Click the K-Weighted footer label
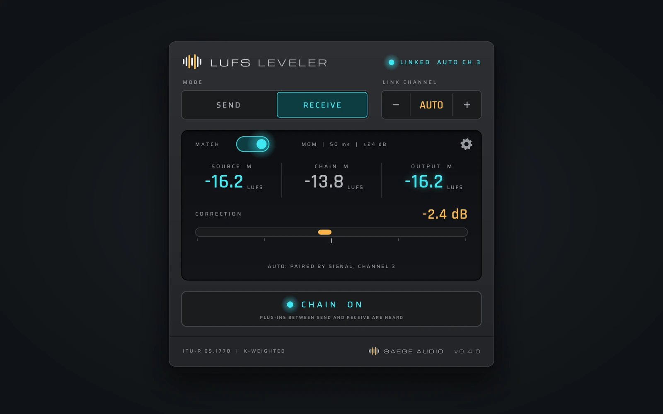 click(264, 351)
